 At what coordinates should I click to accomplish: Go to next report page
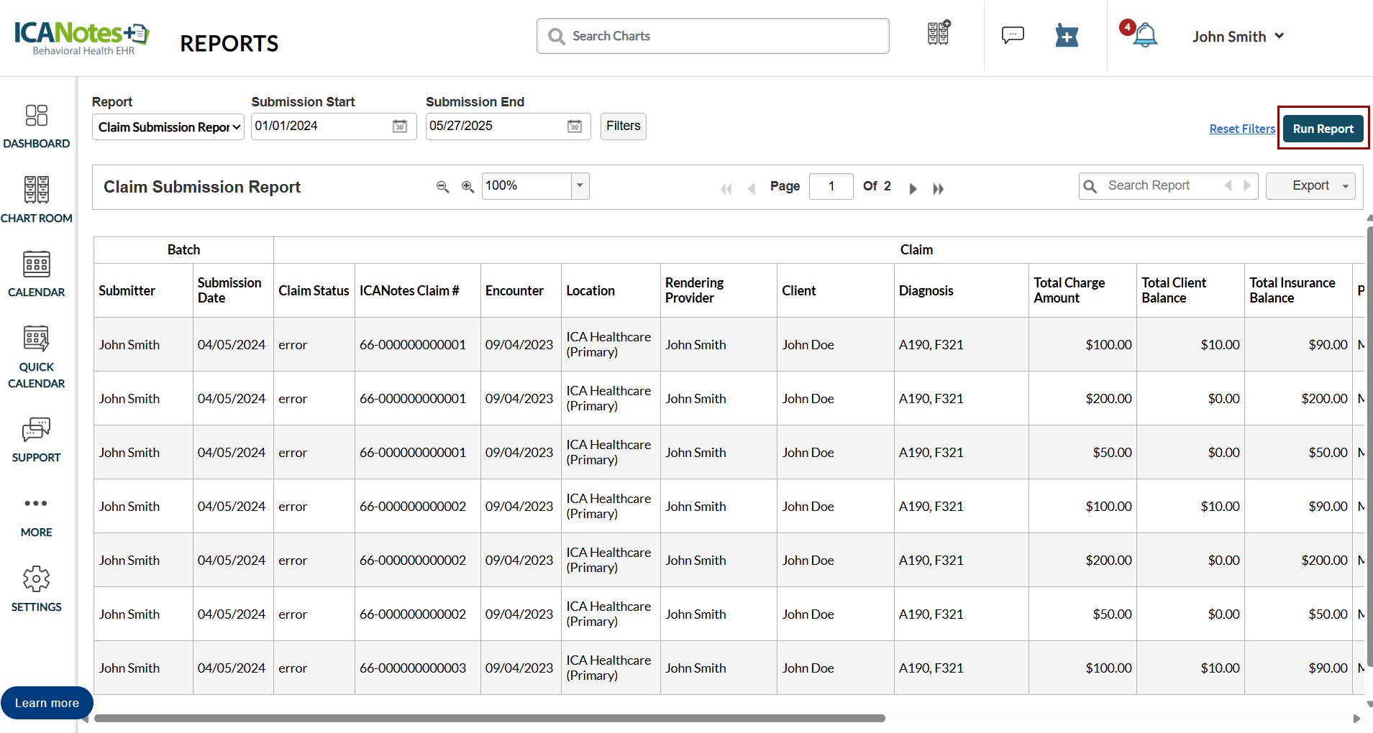[913, 189]
